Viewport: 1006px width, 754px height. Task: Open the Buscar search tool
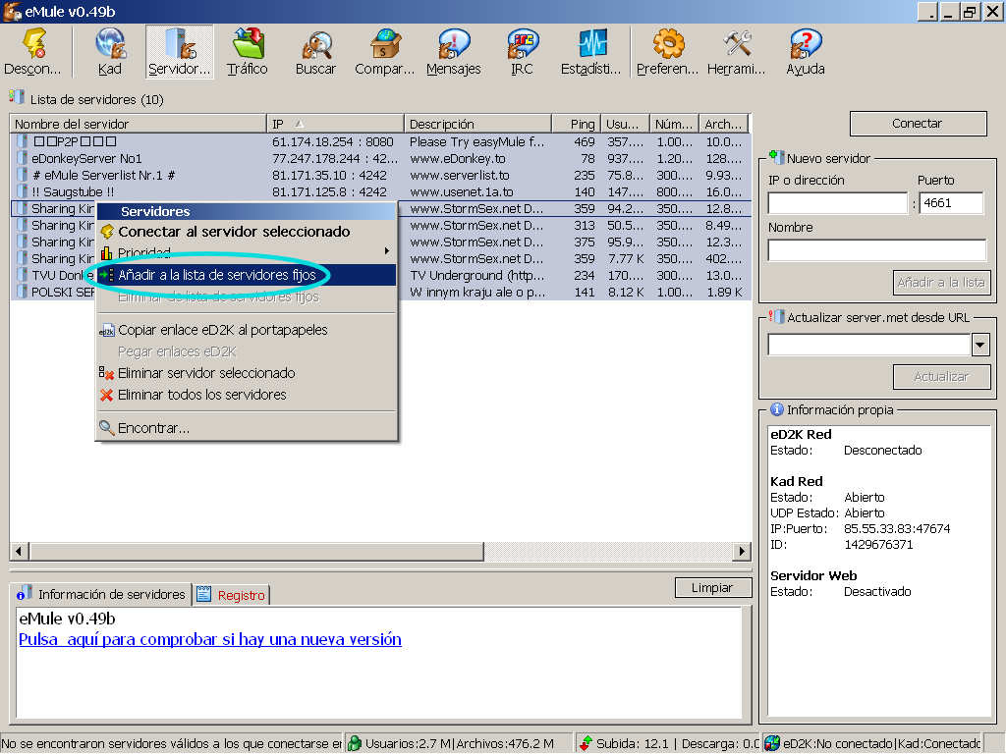(315, 51)
